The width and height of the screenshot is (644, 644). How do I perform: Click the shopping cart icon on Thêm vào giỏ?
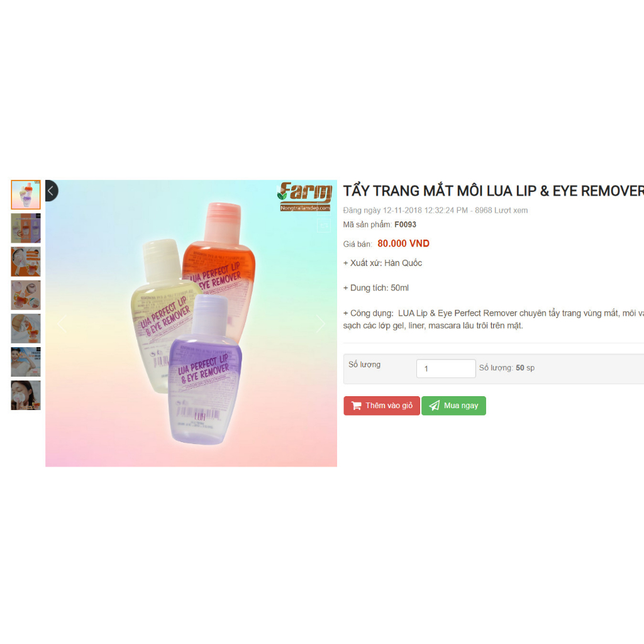[356, 406]
